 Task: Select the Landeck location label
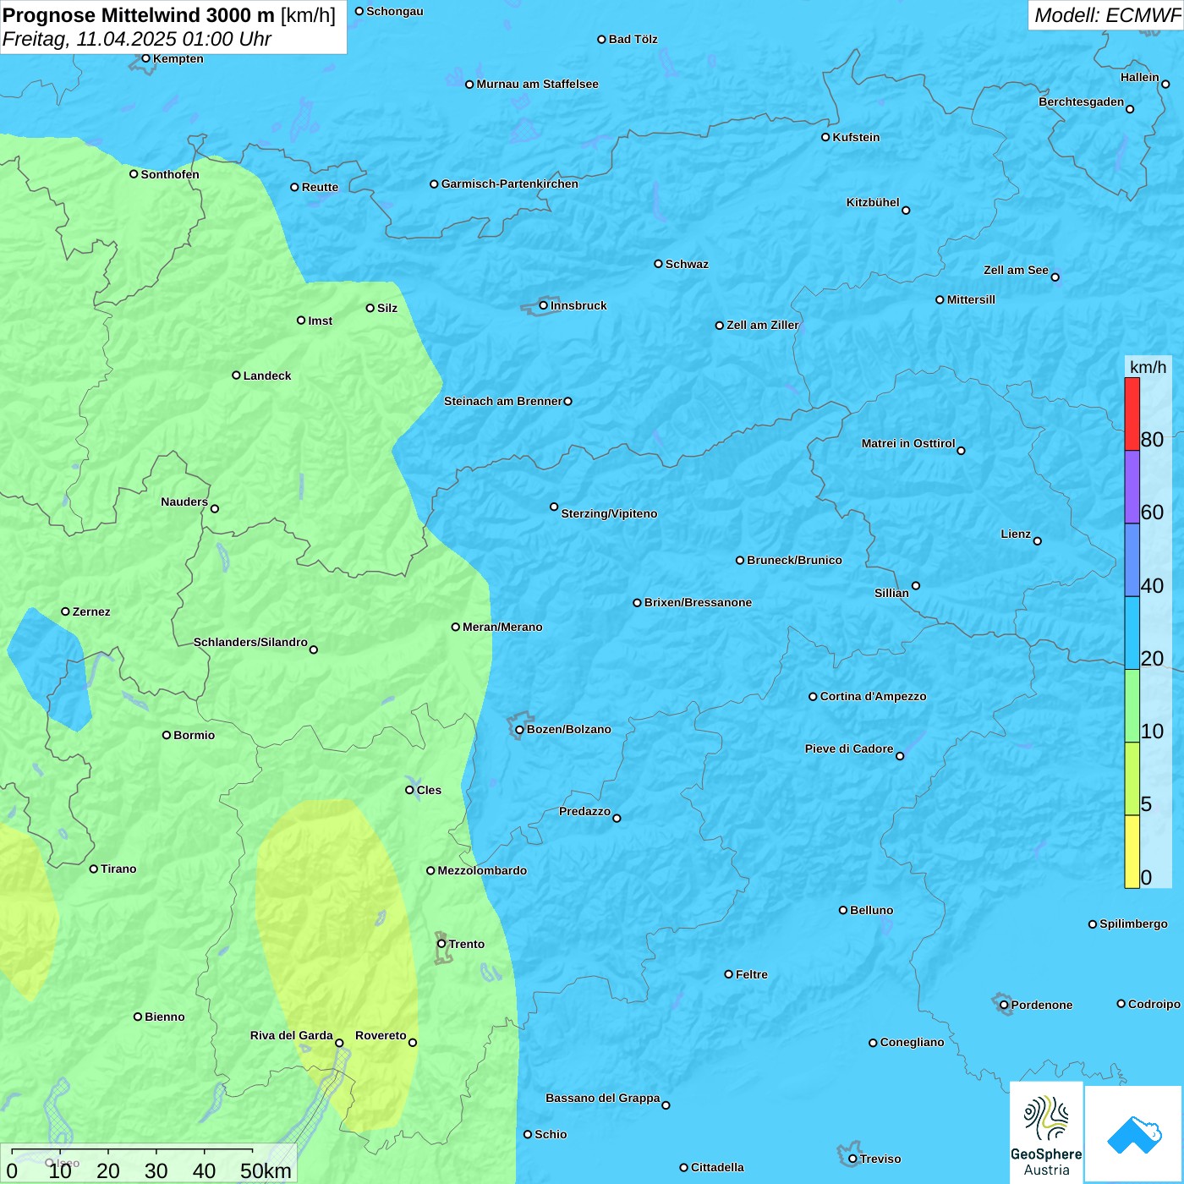pyautogui.click(x=267, y=375)
